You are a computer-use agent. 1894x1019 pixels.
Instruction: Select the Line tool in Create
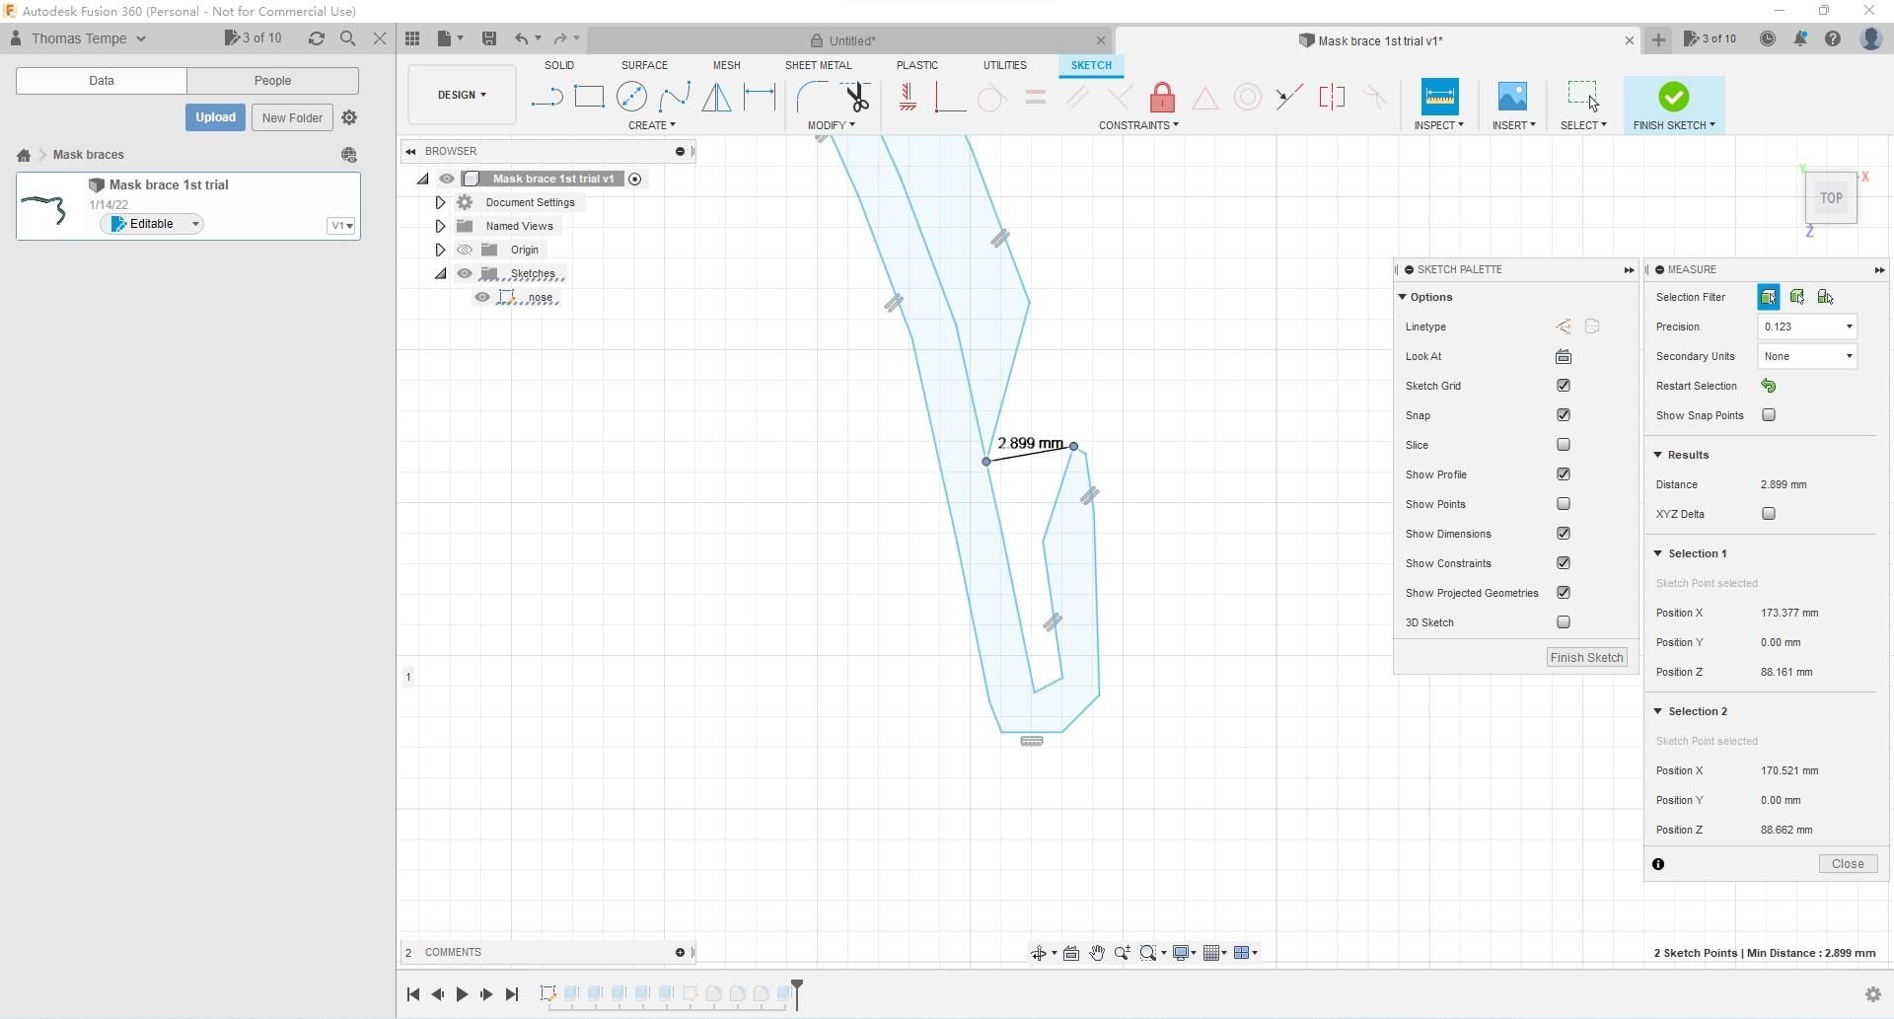[x=546, y=97]
